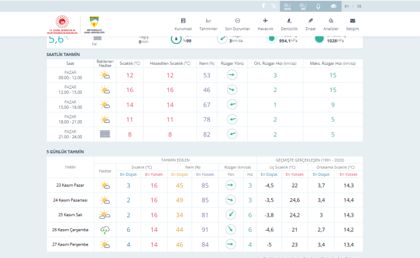Switch site language to EN

click(347, 6)
